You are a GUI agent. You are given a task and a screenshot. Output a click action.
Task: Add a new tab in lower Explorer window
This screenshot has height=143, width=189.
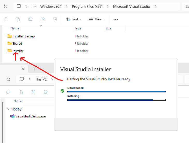(x=34, y=69)
